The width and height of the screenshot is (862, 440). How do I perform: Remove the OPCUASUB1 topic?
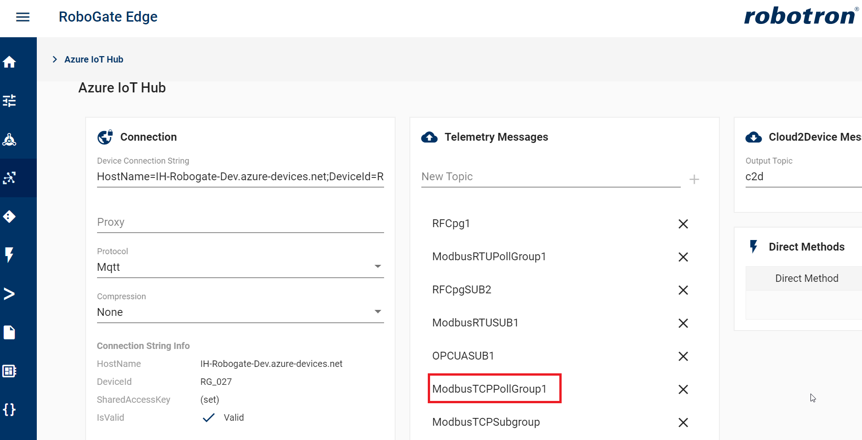683,356
